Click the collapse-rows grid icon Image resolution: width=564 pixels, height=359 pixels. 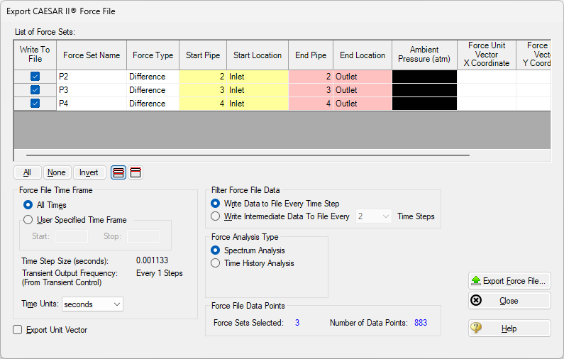pyautogui.click(x=136, y=172)
